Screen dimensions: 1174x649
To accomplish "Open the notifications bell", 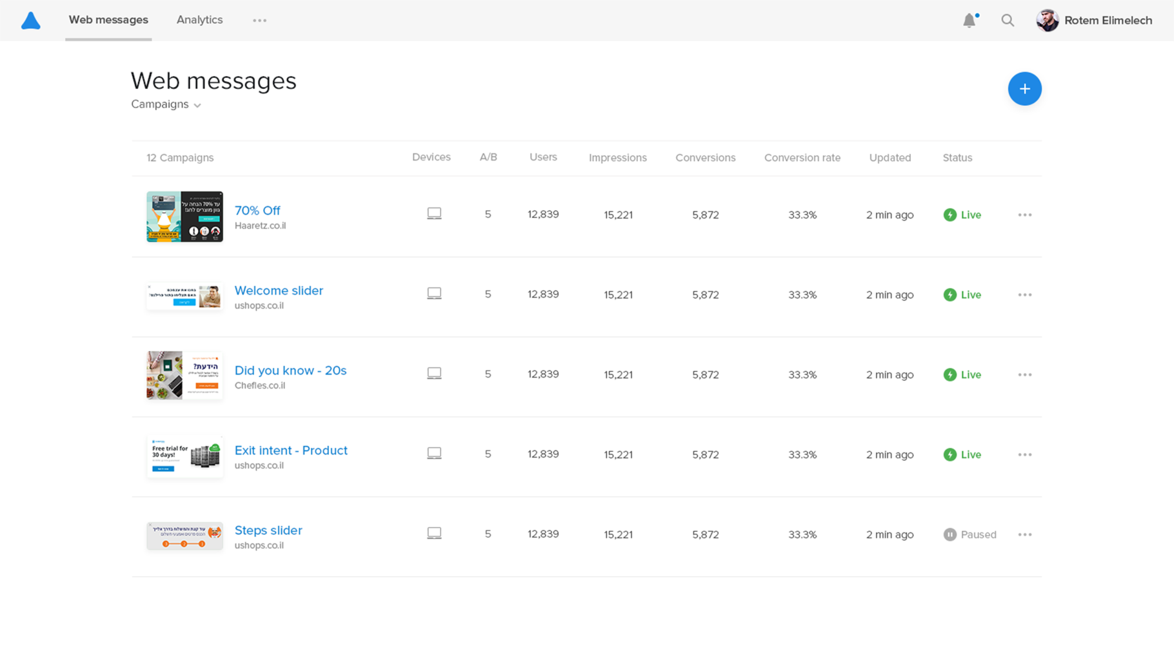I will tap(970, 21).
